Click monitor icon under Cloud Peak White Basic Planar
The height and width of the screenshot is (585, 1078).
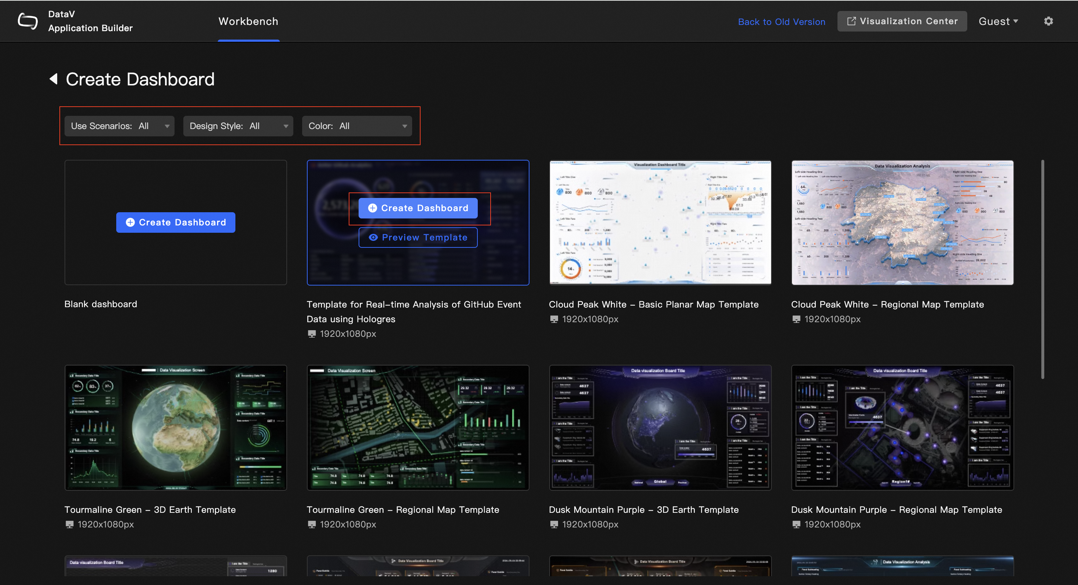554,319
